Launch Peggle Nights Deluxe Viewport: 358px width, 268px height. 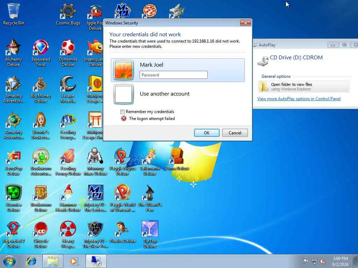[x=123, y=162]
